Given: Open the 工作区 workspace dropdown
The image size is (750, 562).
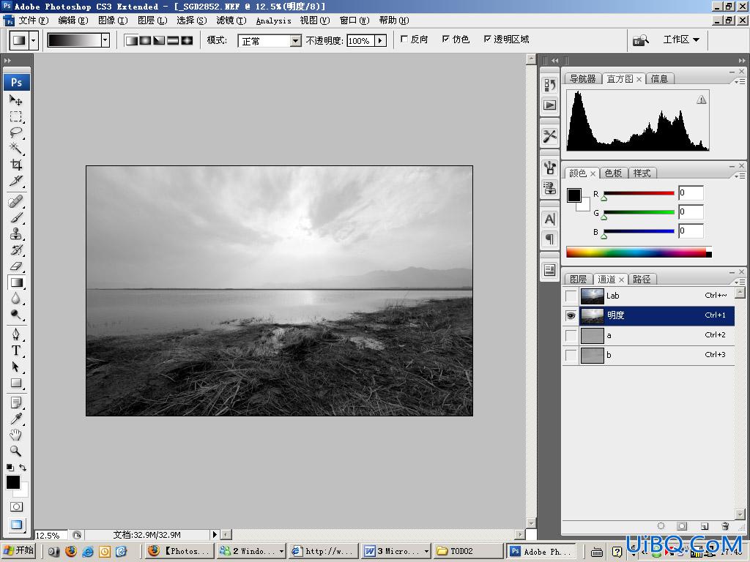Looking at the screenshot, I should [x=681, y=40].
